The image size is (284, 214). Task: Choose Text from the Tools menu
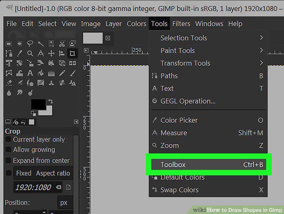tap(208, 89)
